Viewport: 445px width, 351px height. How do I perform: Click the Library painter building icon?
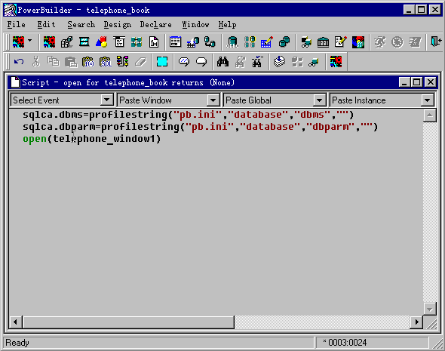(x=324, y=42)
